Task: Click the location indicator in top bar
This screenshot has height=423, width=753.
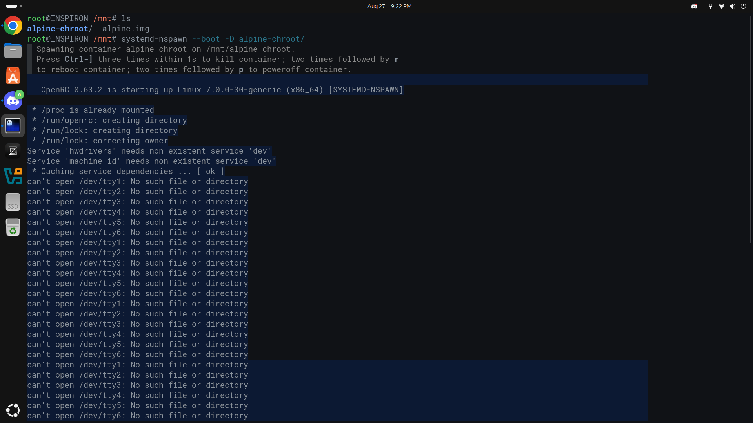Action: pyautogui.click(x=711, y=6)
